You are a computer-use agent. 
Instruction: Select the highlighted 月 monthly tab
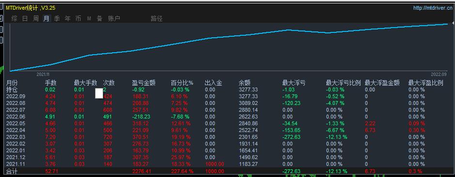coord(47,19)
